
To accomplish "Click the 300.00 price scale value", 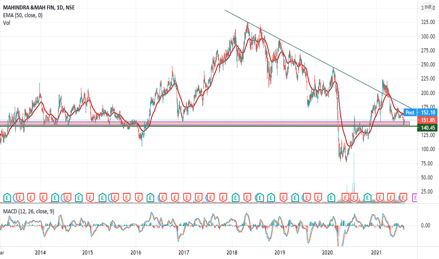I will (428, 36).
